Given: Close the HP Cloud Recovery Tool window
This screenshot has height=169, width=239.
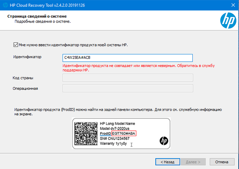Looking at the screenshot, I should (233, 5).
